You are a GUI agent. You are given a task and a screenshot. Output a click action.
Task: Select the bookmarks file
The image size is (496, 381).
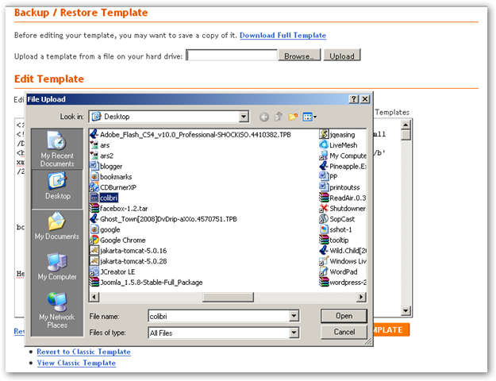111,176
